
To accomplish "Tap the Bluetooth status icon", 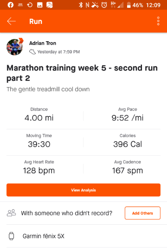I will [81, 5].
